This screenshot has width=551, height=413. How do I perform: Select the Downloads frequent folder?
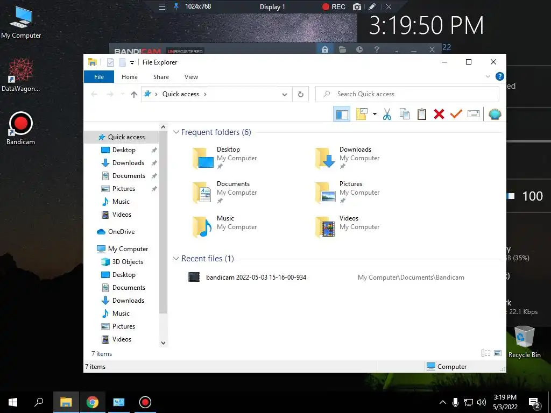[348, 158]
